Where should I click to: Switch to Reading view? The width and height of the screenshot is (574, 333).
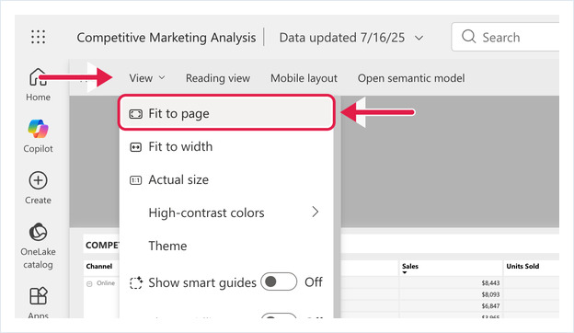218,78
